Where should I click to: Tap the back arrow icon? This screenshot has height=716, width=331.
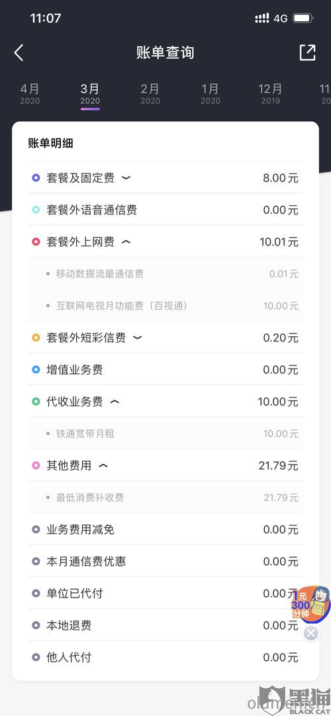coord(19,52)
